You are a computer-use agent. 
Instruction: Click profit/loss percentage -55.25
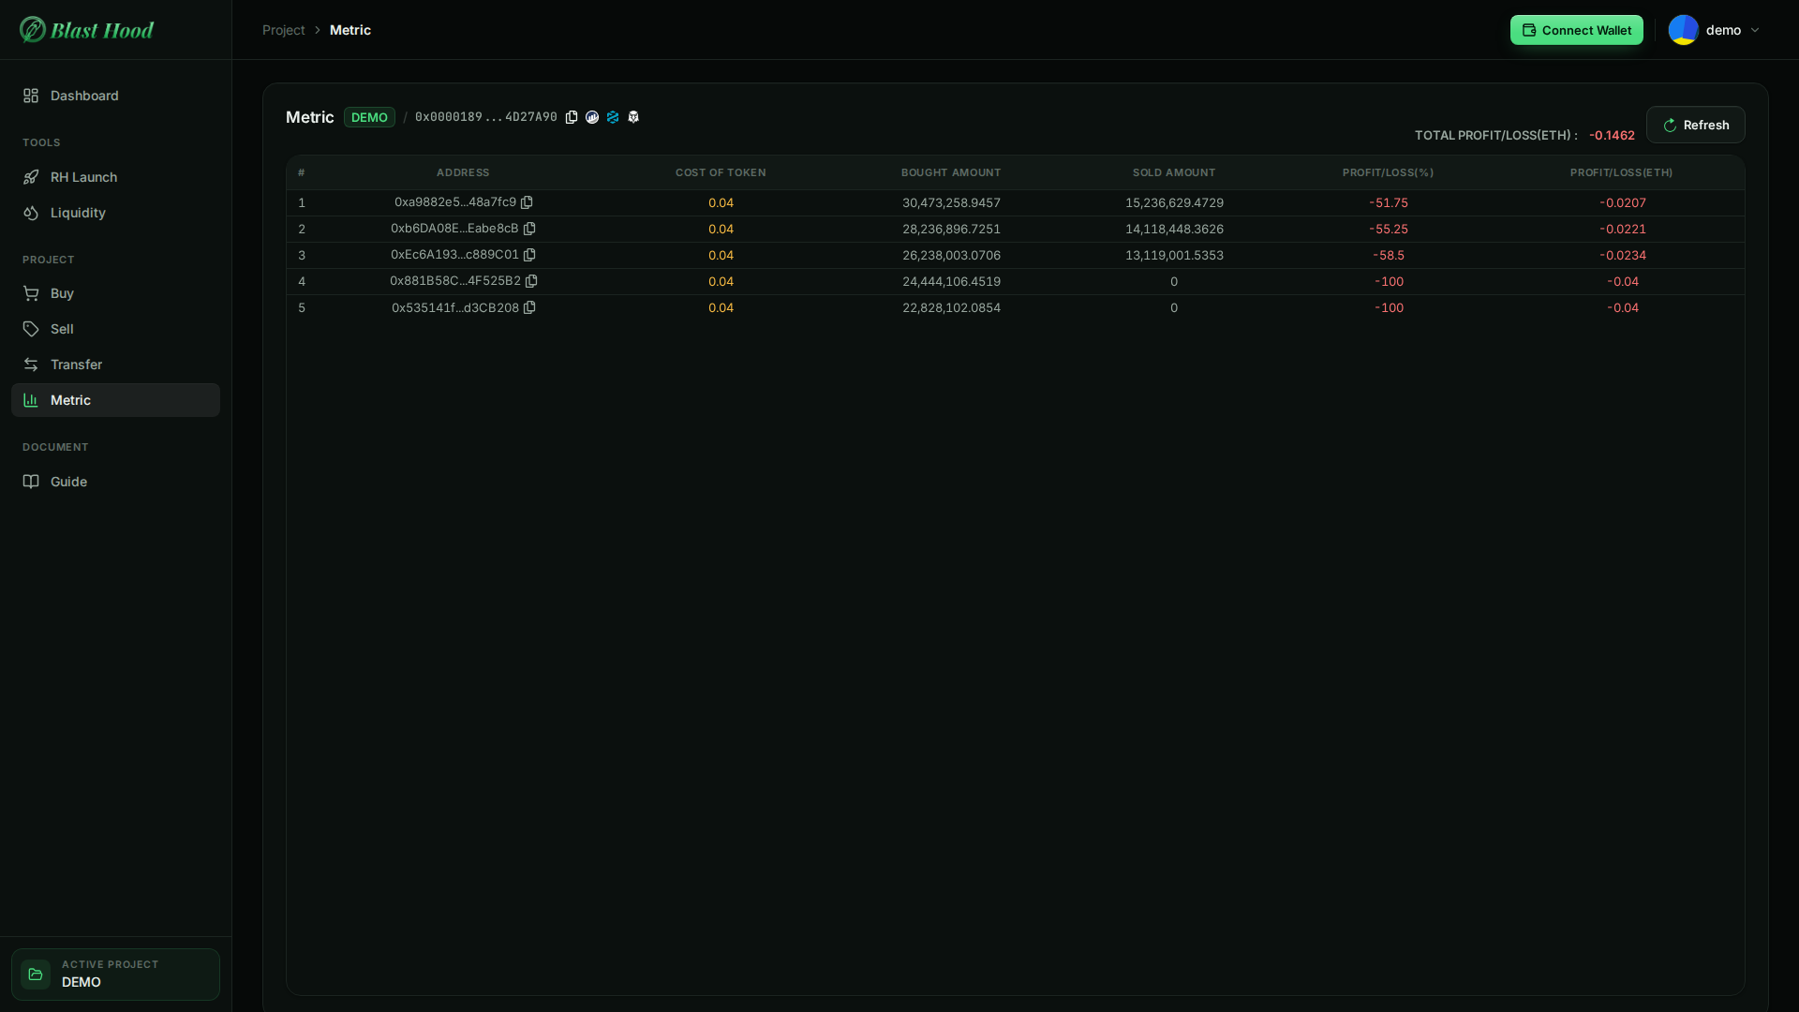(1389, 229)
